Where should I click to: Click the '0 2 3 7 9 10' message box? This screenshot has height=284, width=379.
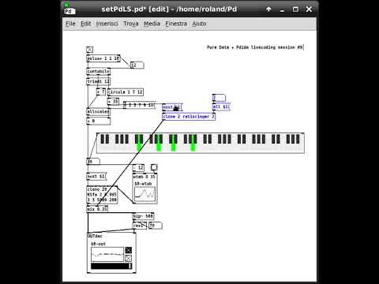(139, 105)
